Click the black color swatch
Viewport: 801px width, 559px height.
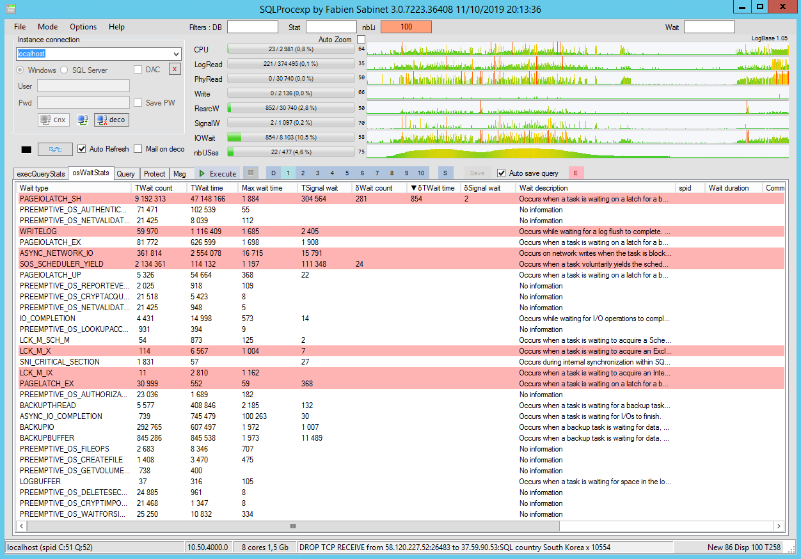click(x=26, y=150)
